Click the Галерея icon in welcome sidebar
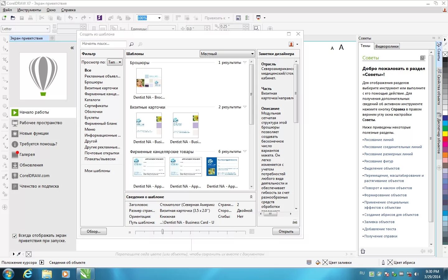 pos(15,154)
